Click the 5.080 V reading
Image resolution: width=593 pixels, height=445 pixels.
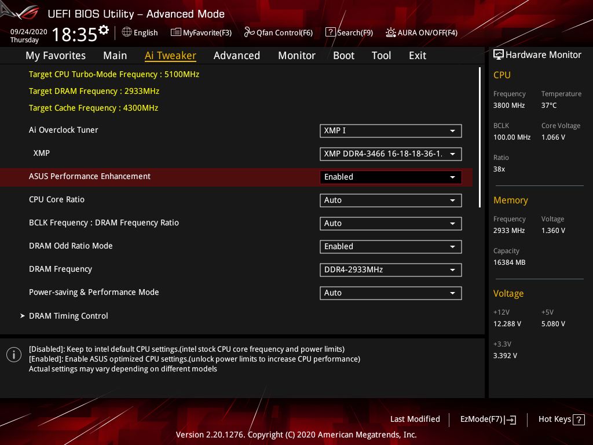click(x=553, y=324)
